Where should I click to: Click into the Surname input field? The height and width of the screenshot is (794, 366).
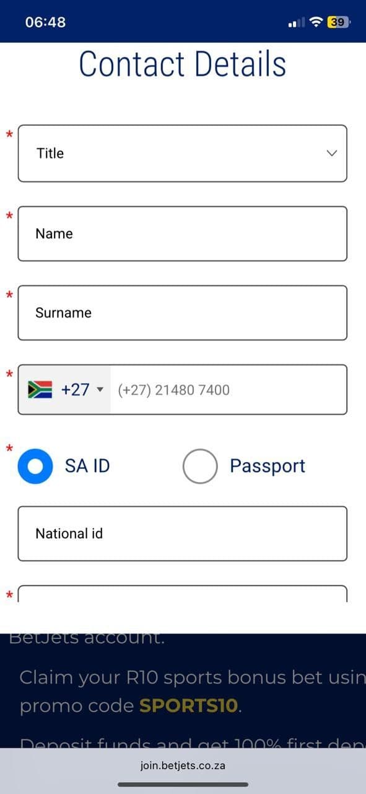[183, 313]
